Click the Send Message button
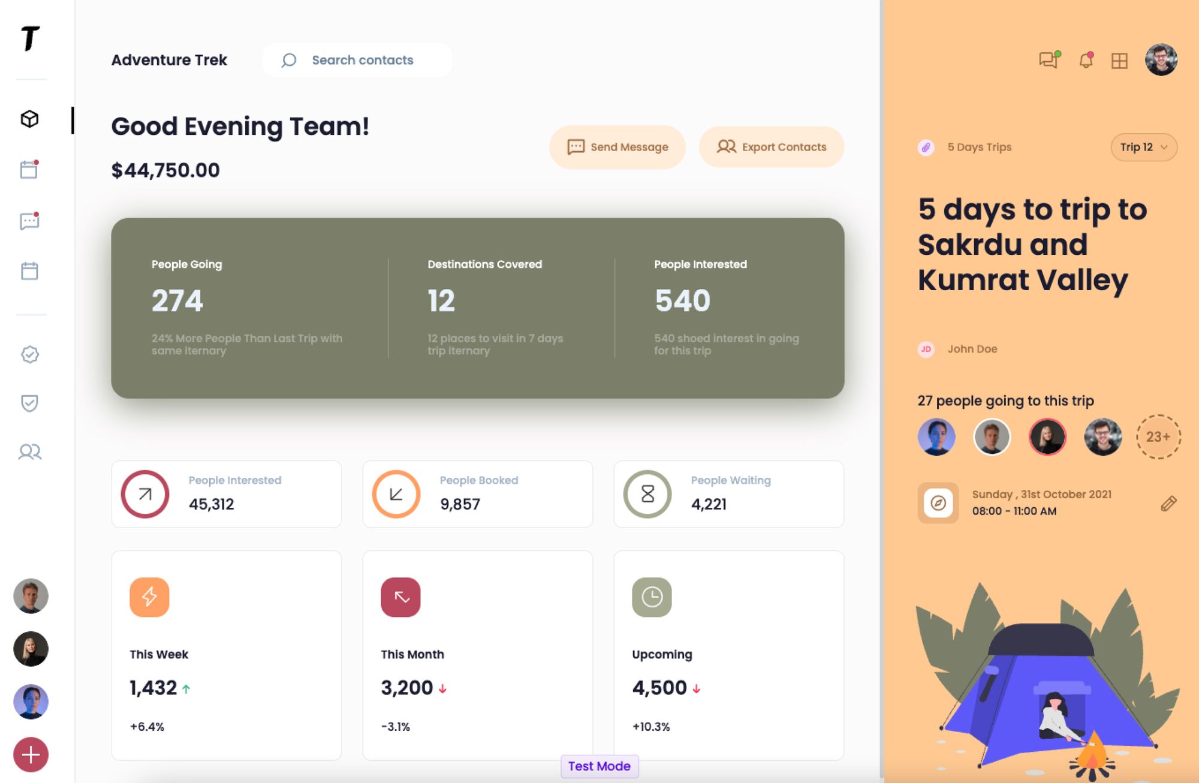 coord(617,147)
